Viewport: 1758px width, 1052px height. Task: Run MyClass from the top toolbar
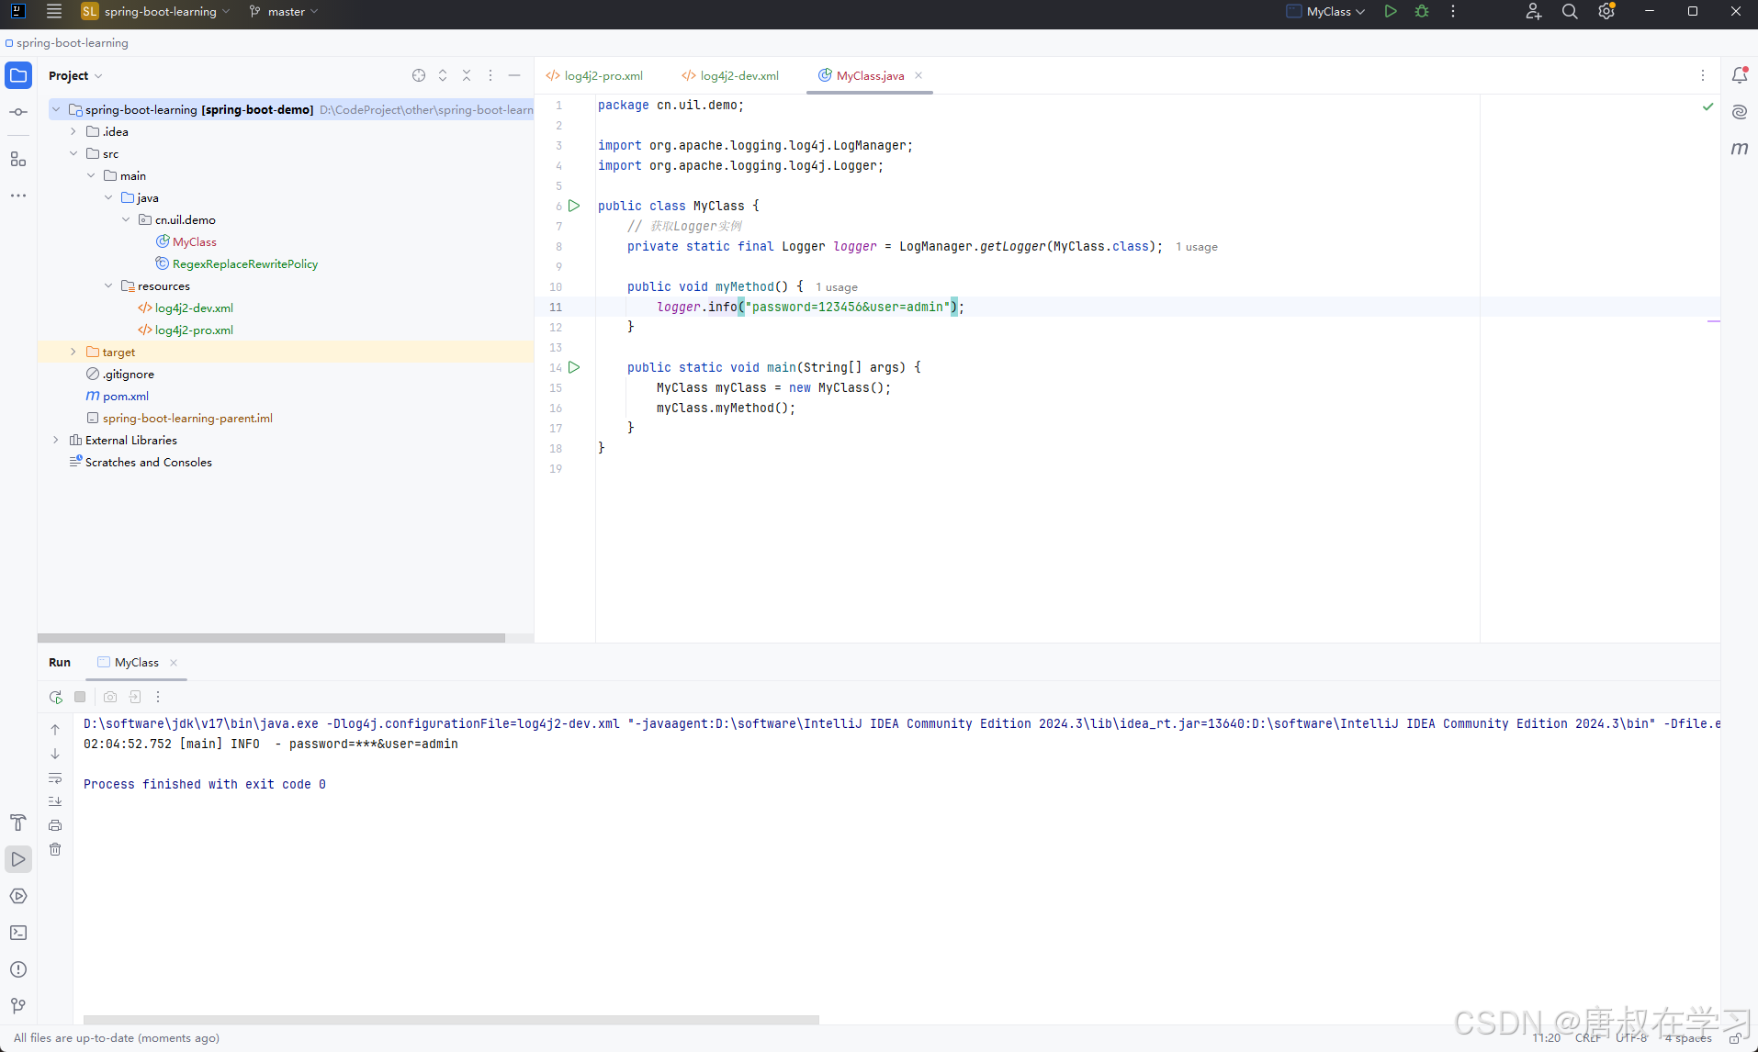pos(1391,12)
